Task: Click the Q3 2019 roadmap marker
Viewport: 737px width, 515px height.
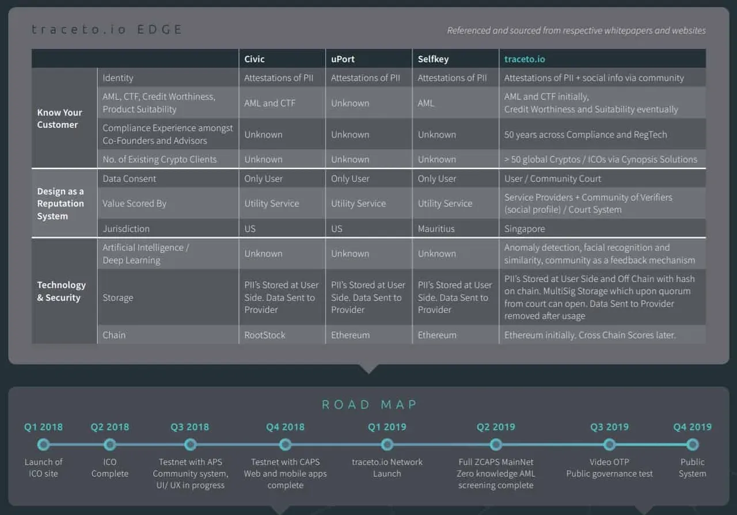Action: coord(609,445)
